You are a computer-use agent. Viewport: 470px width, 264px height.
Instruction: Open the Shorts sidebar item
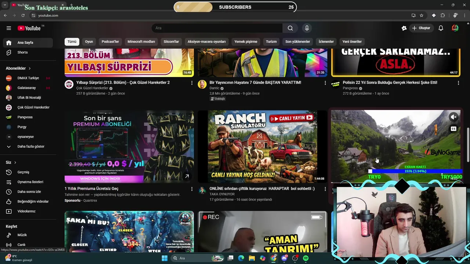[x=28, y=52]
